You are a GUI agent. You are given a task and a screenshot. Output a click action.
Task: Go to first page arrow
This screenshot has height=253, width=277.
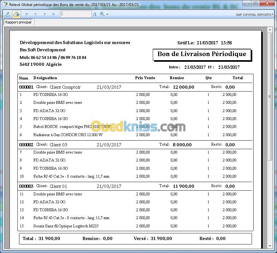27,14
